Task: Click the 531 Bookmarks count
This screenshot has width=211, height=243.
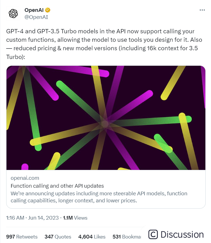Action: [127, 237]
